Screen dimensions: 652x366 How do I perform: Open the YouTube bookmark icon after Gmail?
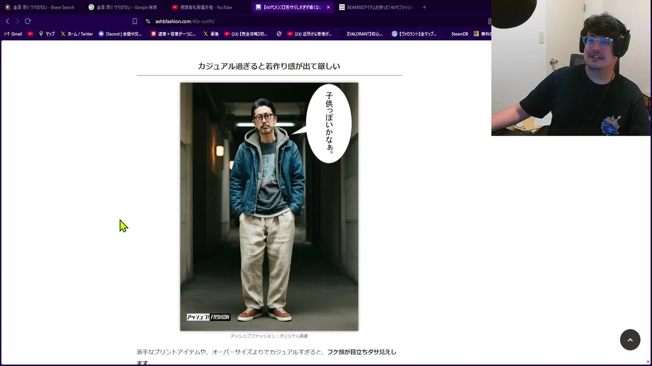31,34
